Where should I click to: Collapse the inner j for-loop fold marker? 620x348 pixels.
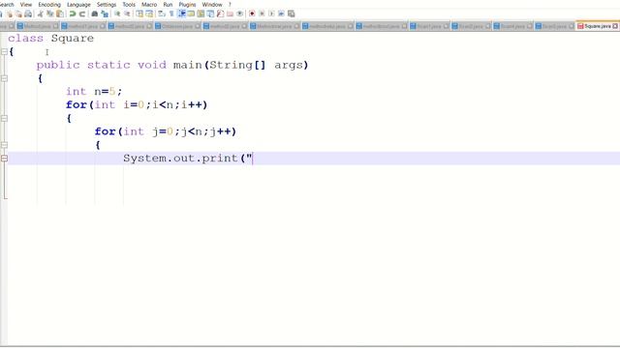tap(4, 145)
